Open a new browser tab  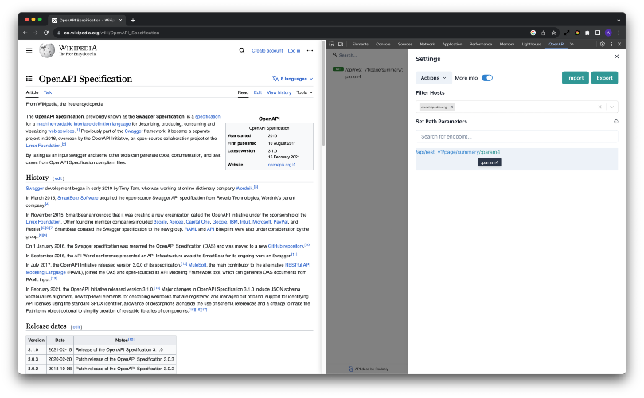pyautogui.click(x=133, y=20)
